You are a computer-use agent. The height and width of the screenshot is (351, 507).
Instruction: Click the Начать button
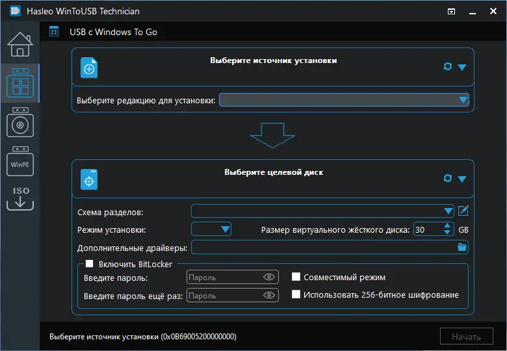tap(466, 337)
